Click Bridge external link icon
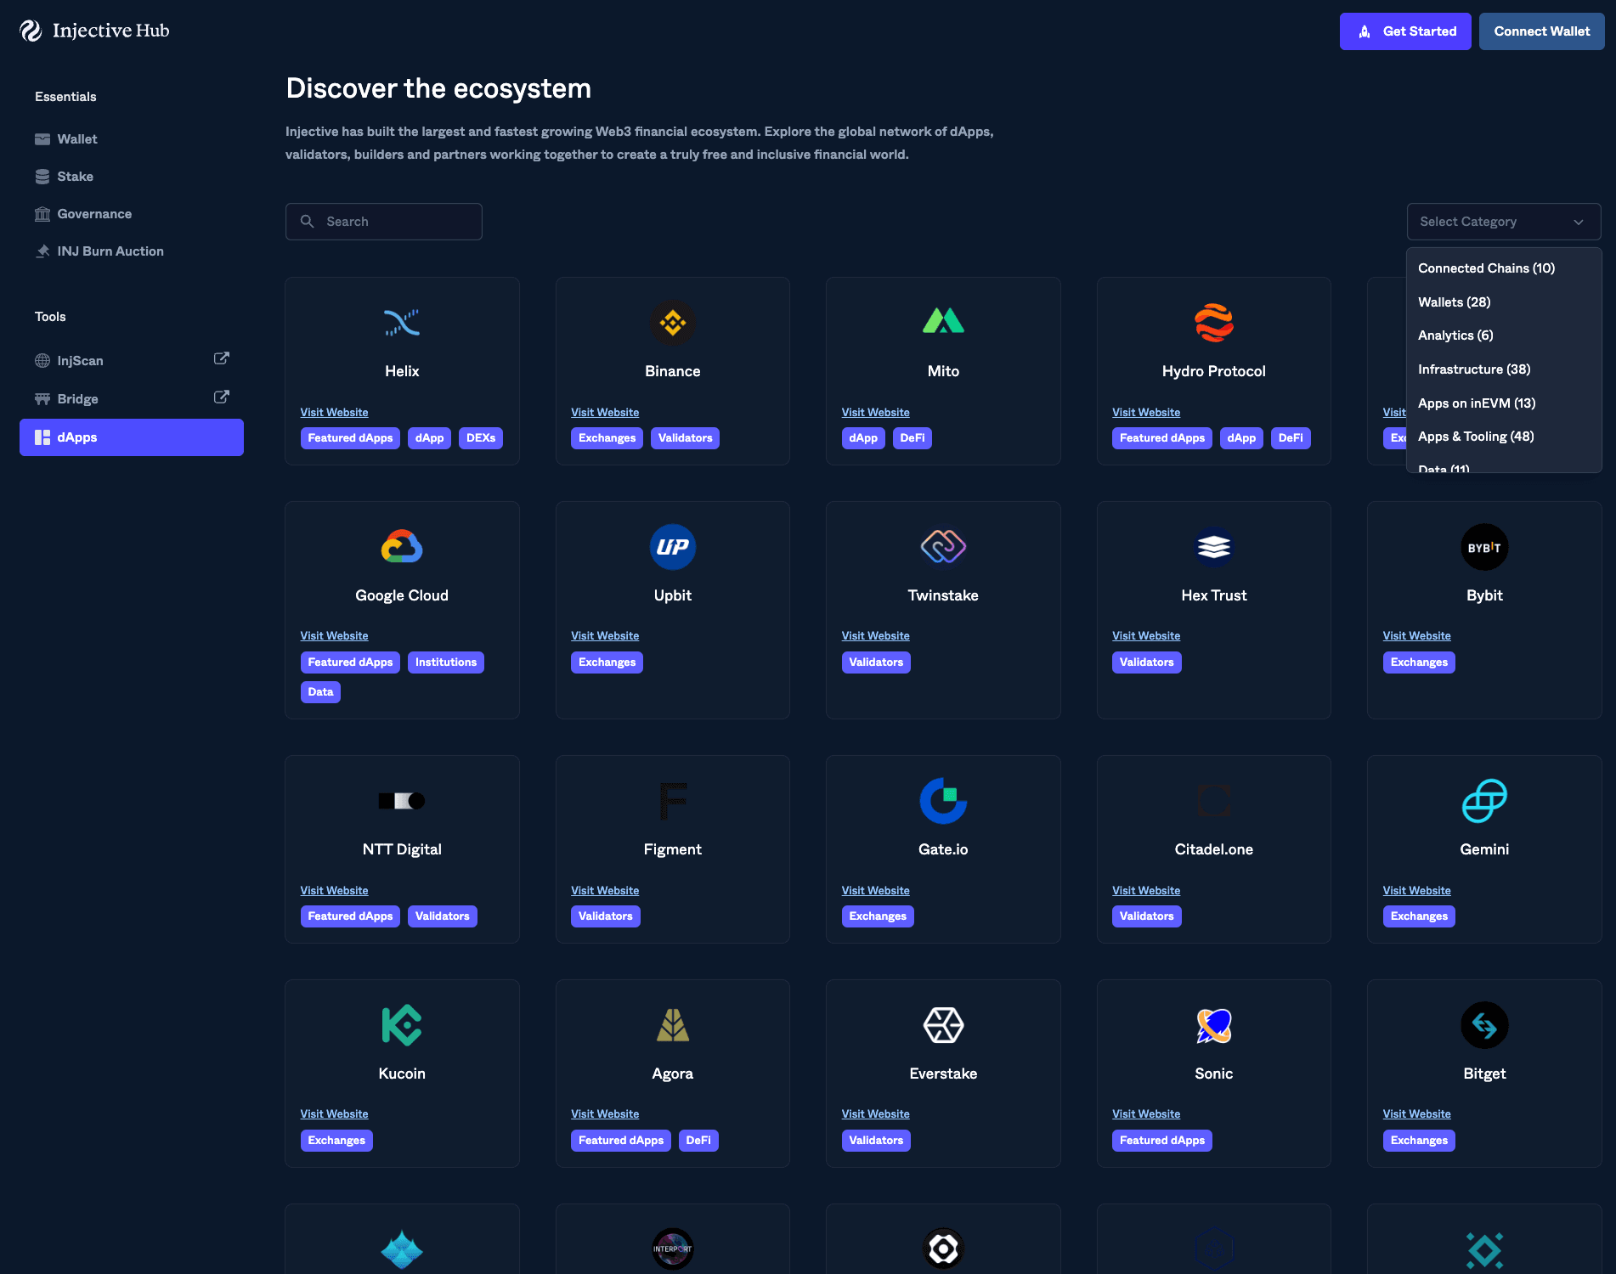 pyautogui.click(x=221, y=397)
